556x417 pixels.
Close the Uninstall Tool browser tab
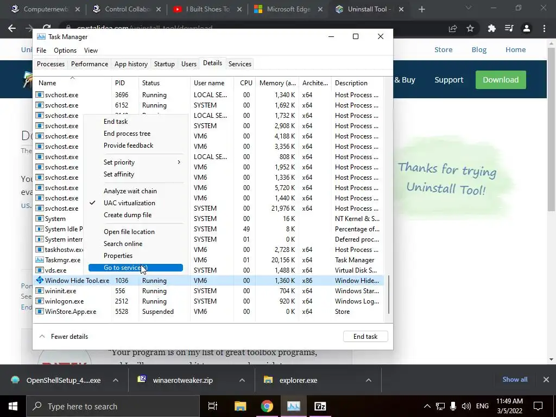(401, 9)
